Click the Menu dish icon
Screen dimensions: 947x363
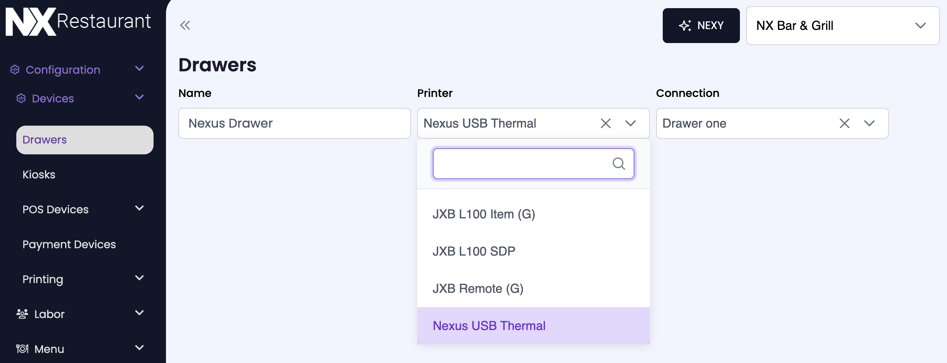22,349
